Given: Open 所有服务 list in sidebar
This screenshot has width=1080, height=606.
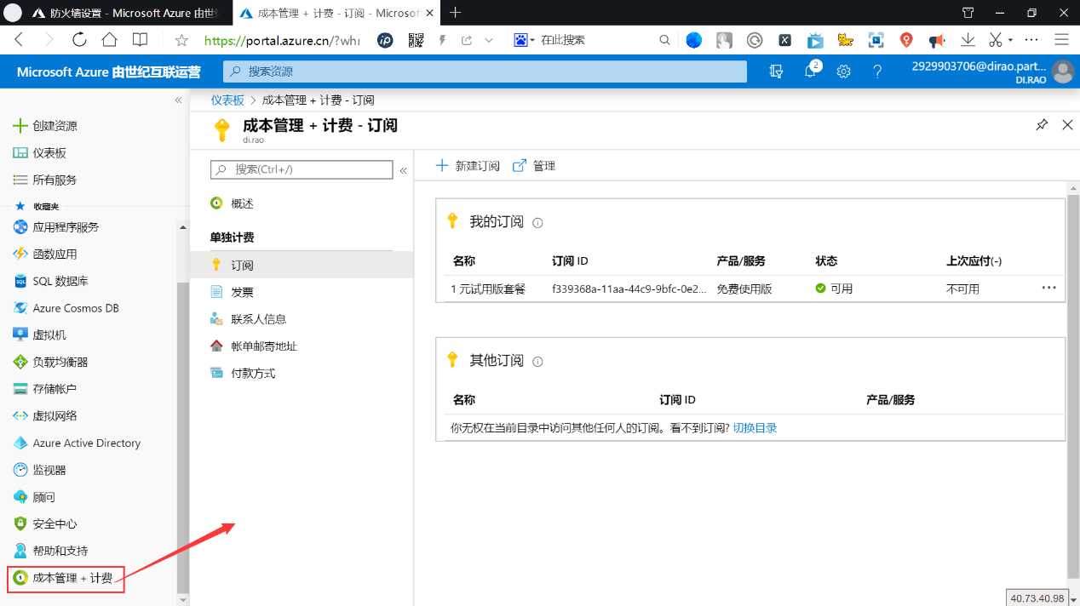Looking at the screenshot, I should point(55,180).
